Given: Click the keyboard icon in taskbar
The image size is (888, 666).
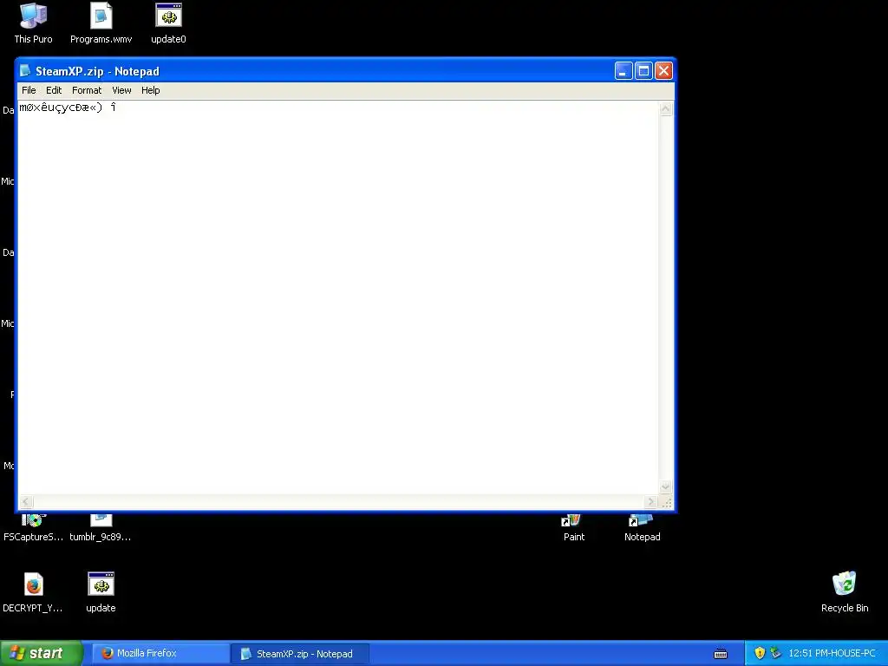Looking at the screenshot, I should pyautogui.click(x=721, y=654).
